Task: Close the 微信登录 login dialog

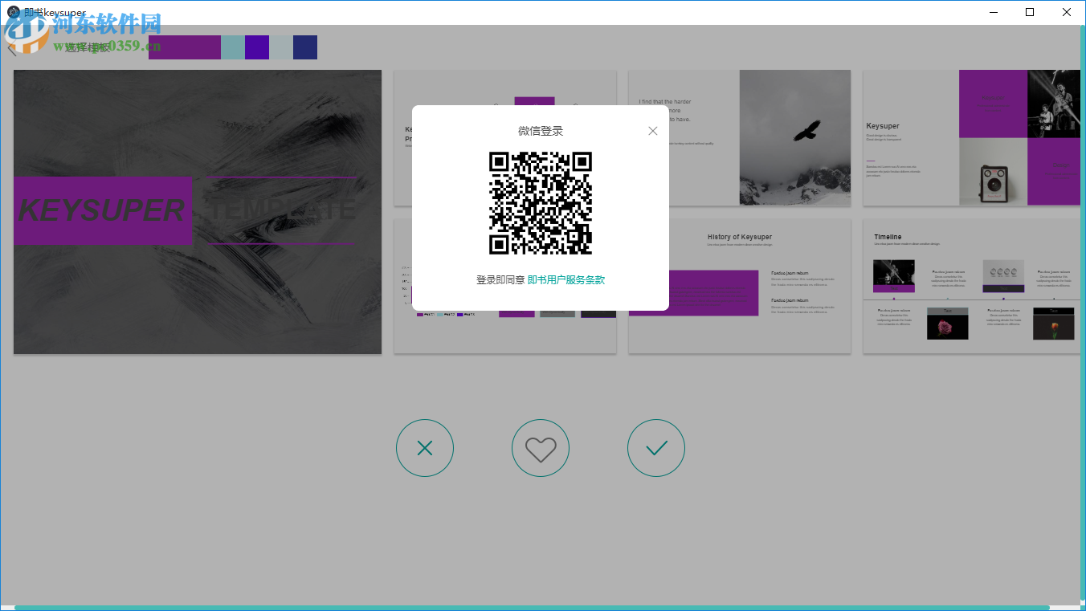Action: pyautogui.click(x=652, y=131)
